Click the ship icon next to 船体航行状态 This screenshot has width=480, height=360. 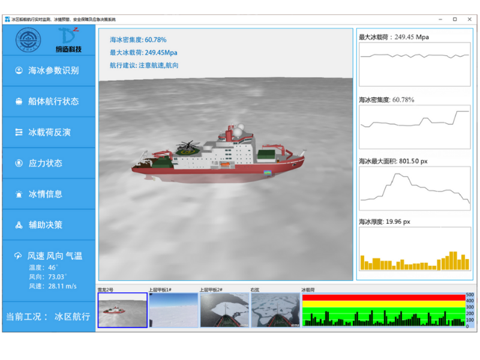[19, 101]
